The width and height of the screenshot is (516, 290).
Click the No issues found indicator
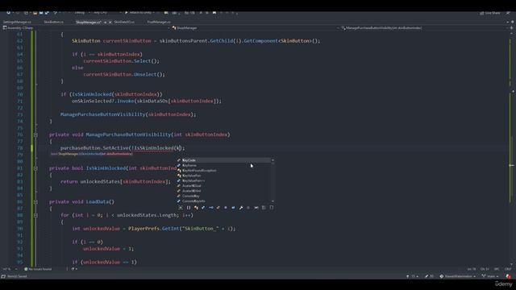click(x=38, y=269)
